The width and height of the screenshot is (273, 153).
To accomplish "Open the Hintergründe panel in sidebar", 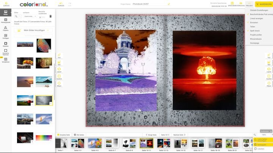I will coord(6,20).
